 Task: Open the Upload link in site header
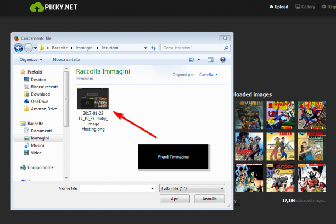coord(278,7)
